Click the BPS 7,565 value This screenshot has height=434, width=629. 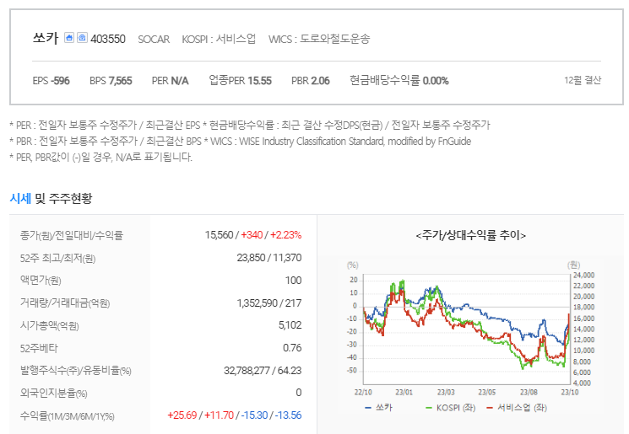click(111, 80)
